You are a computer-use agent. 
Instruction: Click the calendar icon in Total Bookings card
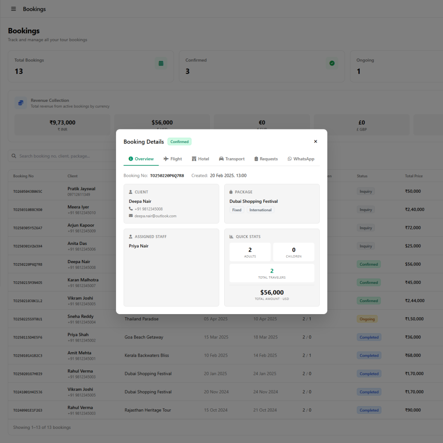(x=161, y=63)
